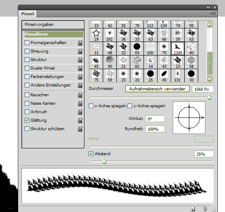
Task: Toggle the lock icon for Farbeinstellungen
Action: [x=80, y=77]
